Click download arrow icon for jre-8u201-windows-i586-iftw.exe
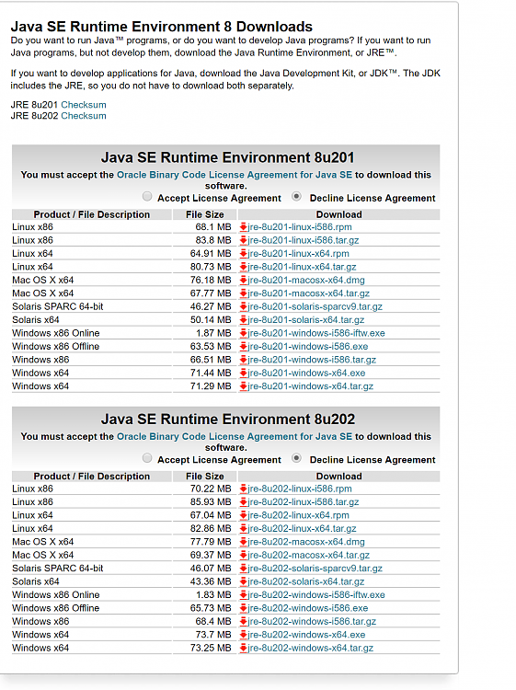This screenshot has height=690, width=516. tap(243, 333)
